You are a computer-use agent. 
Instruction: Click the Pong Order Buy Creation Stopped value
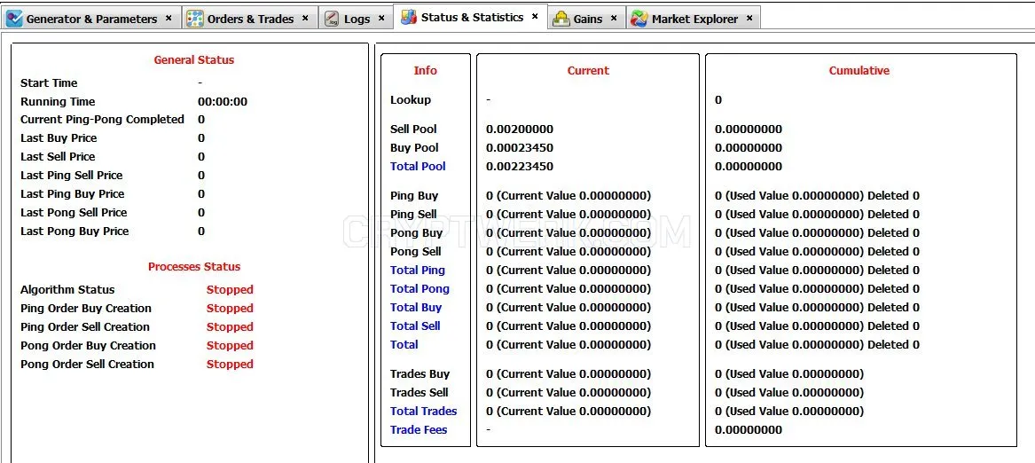[230, 345]
